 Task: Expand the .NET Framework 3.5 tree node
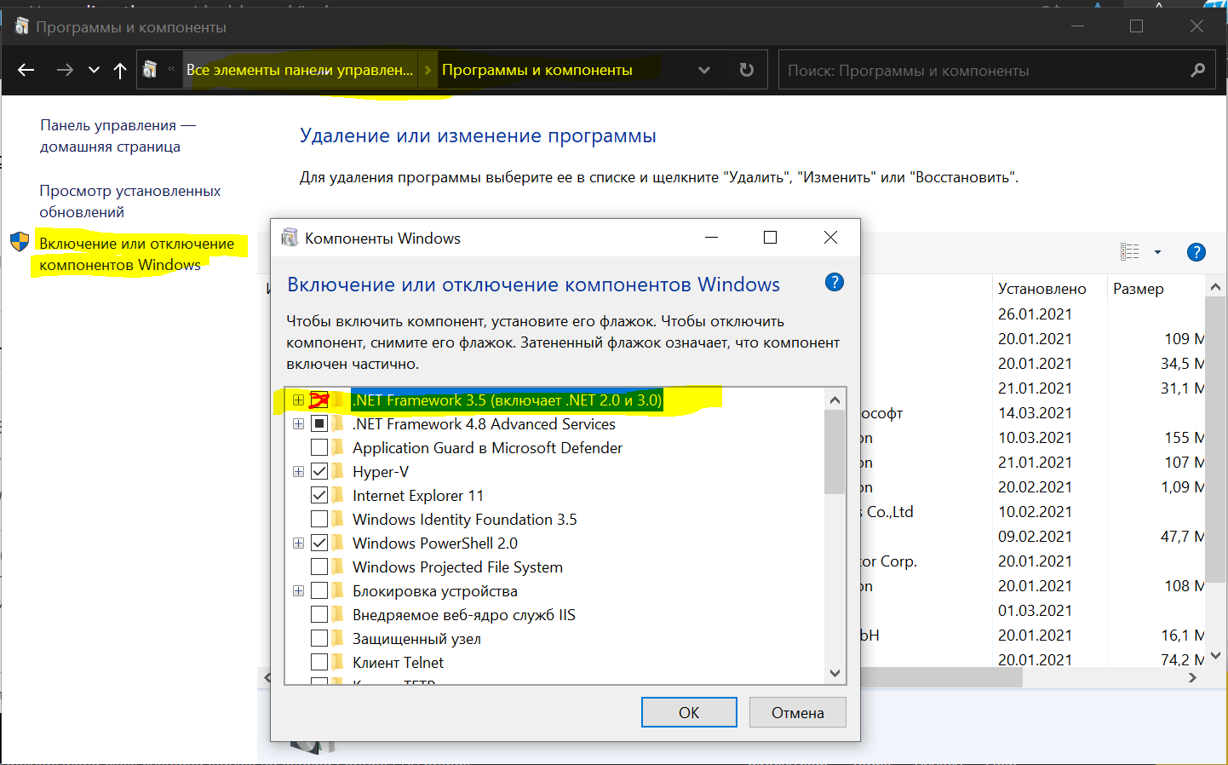coord(298,400)
